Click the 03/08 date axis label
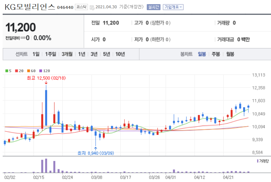271x182 pixels. 97,177
